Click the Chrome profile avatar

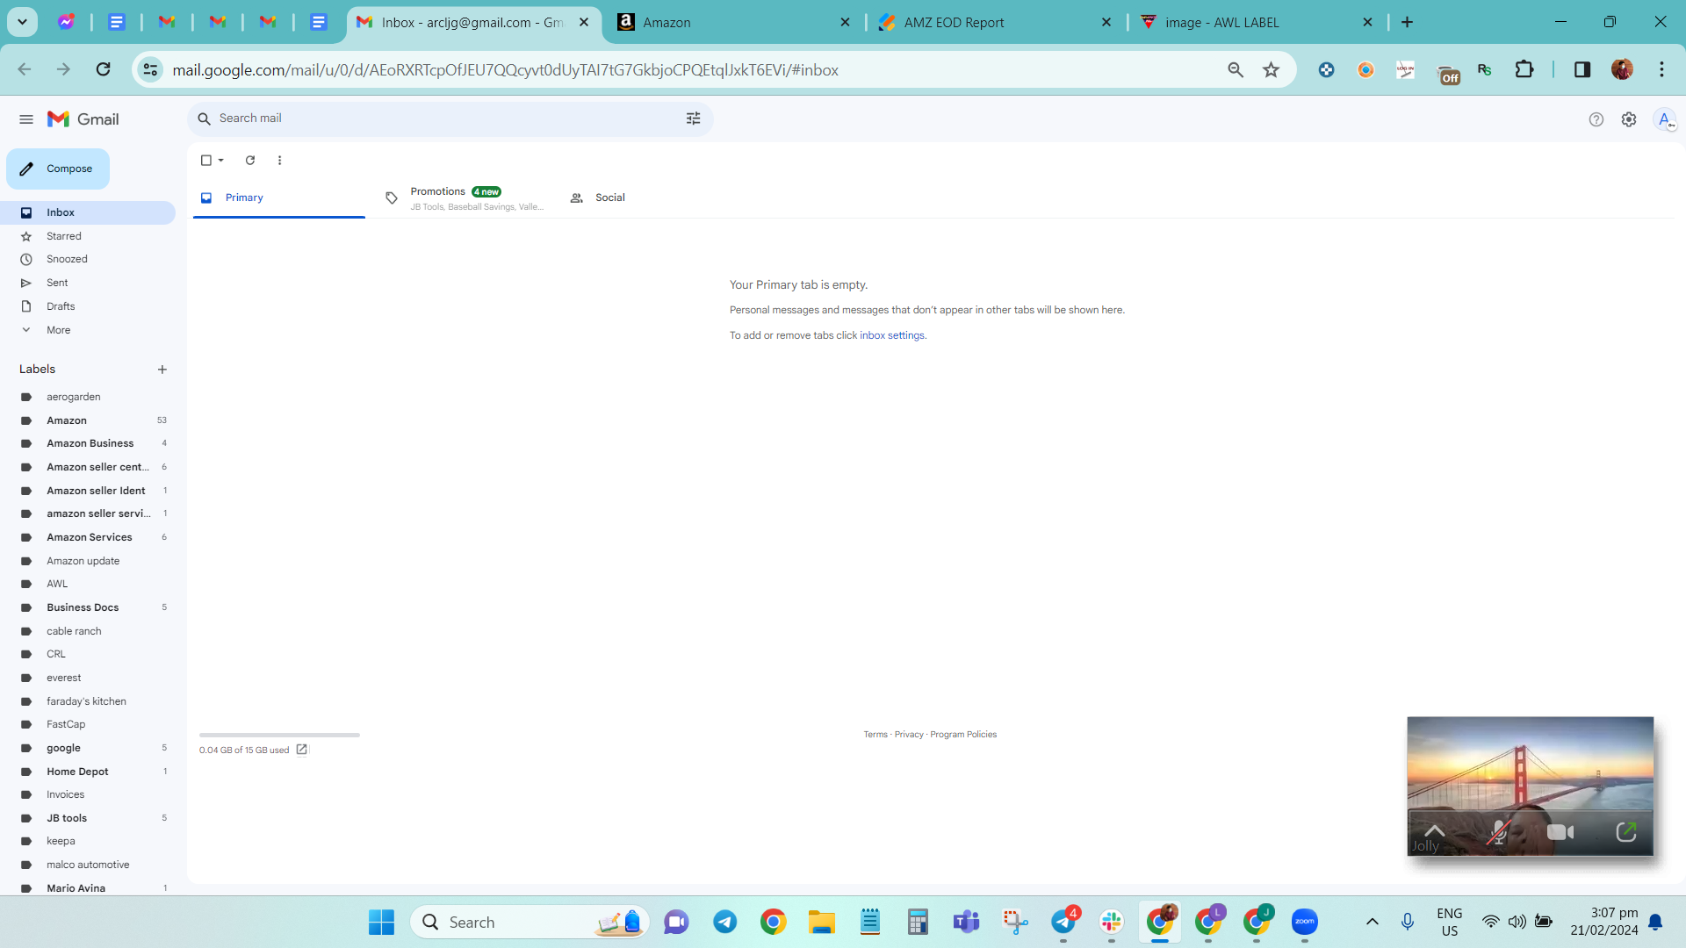pos(1622,69)
